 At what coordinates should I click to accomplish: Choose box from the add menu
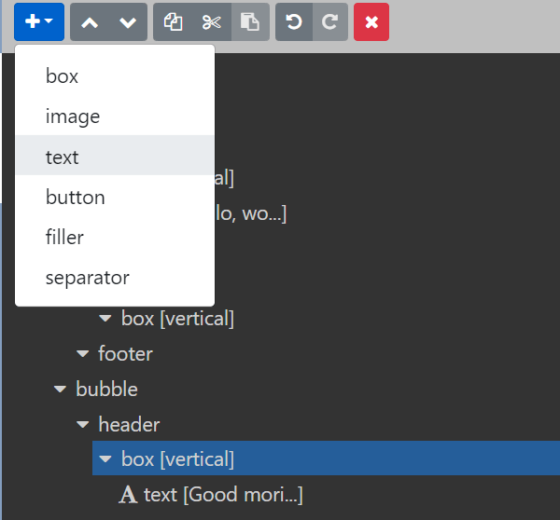click(115, 76)
